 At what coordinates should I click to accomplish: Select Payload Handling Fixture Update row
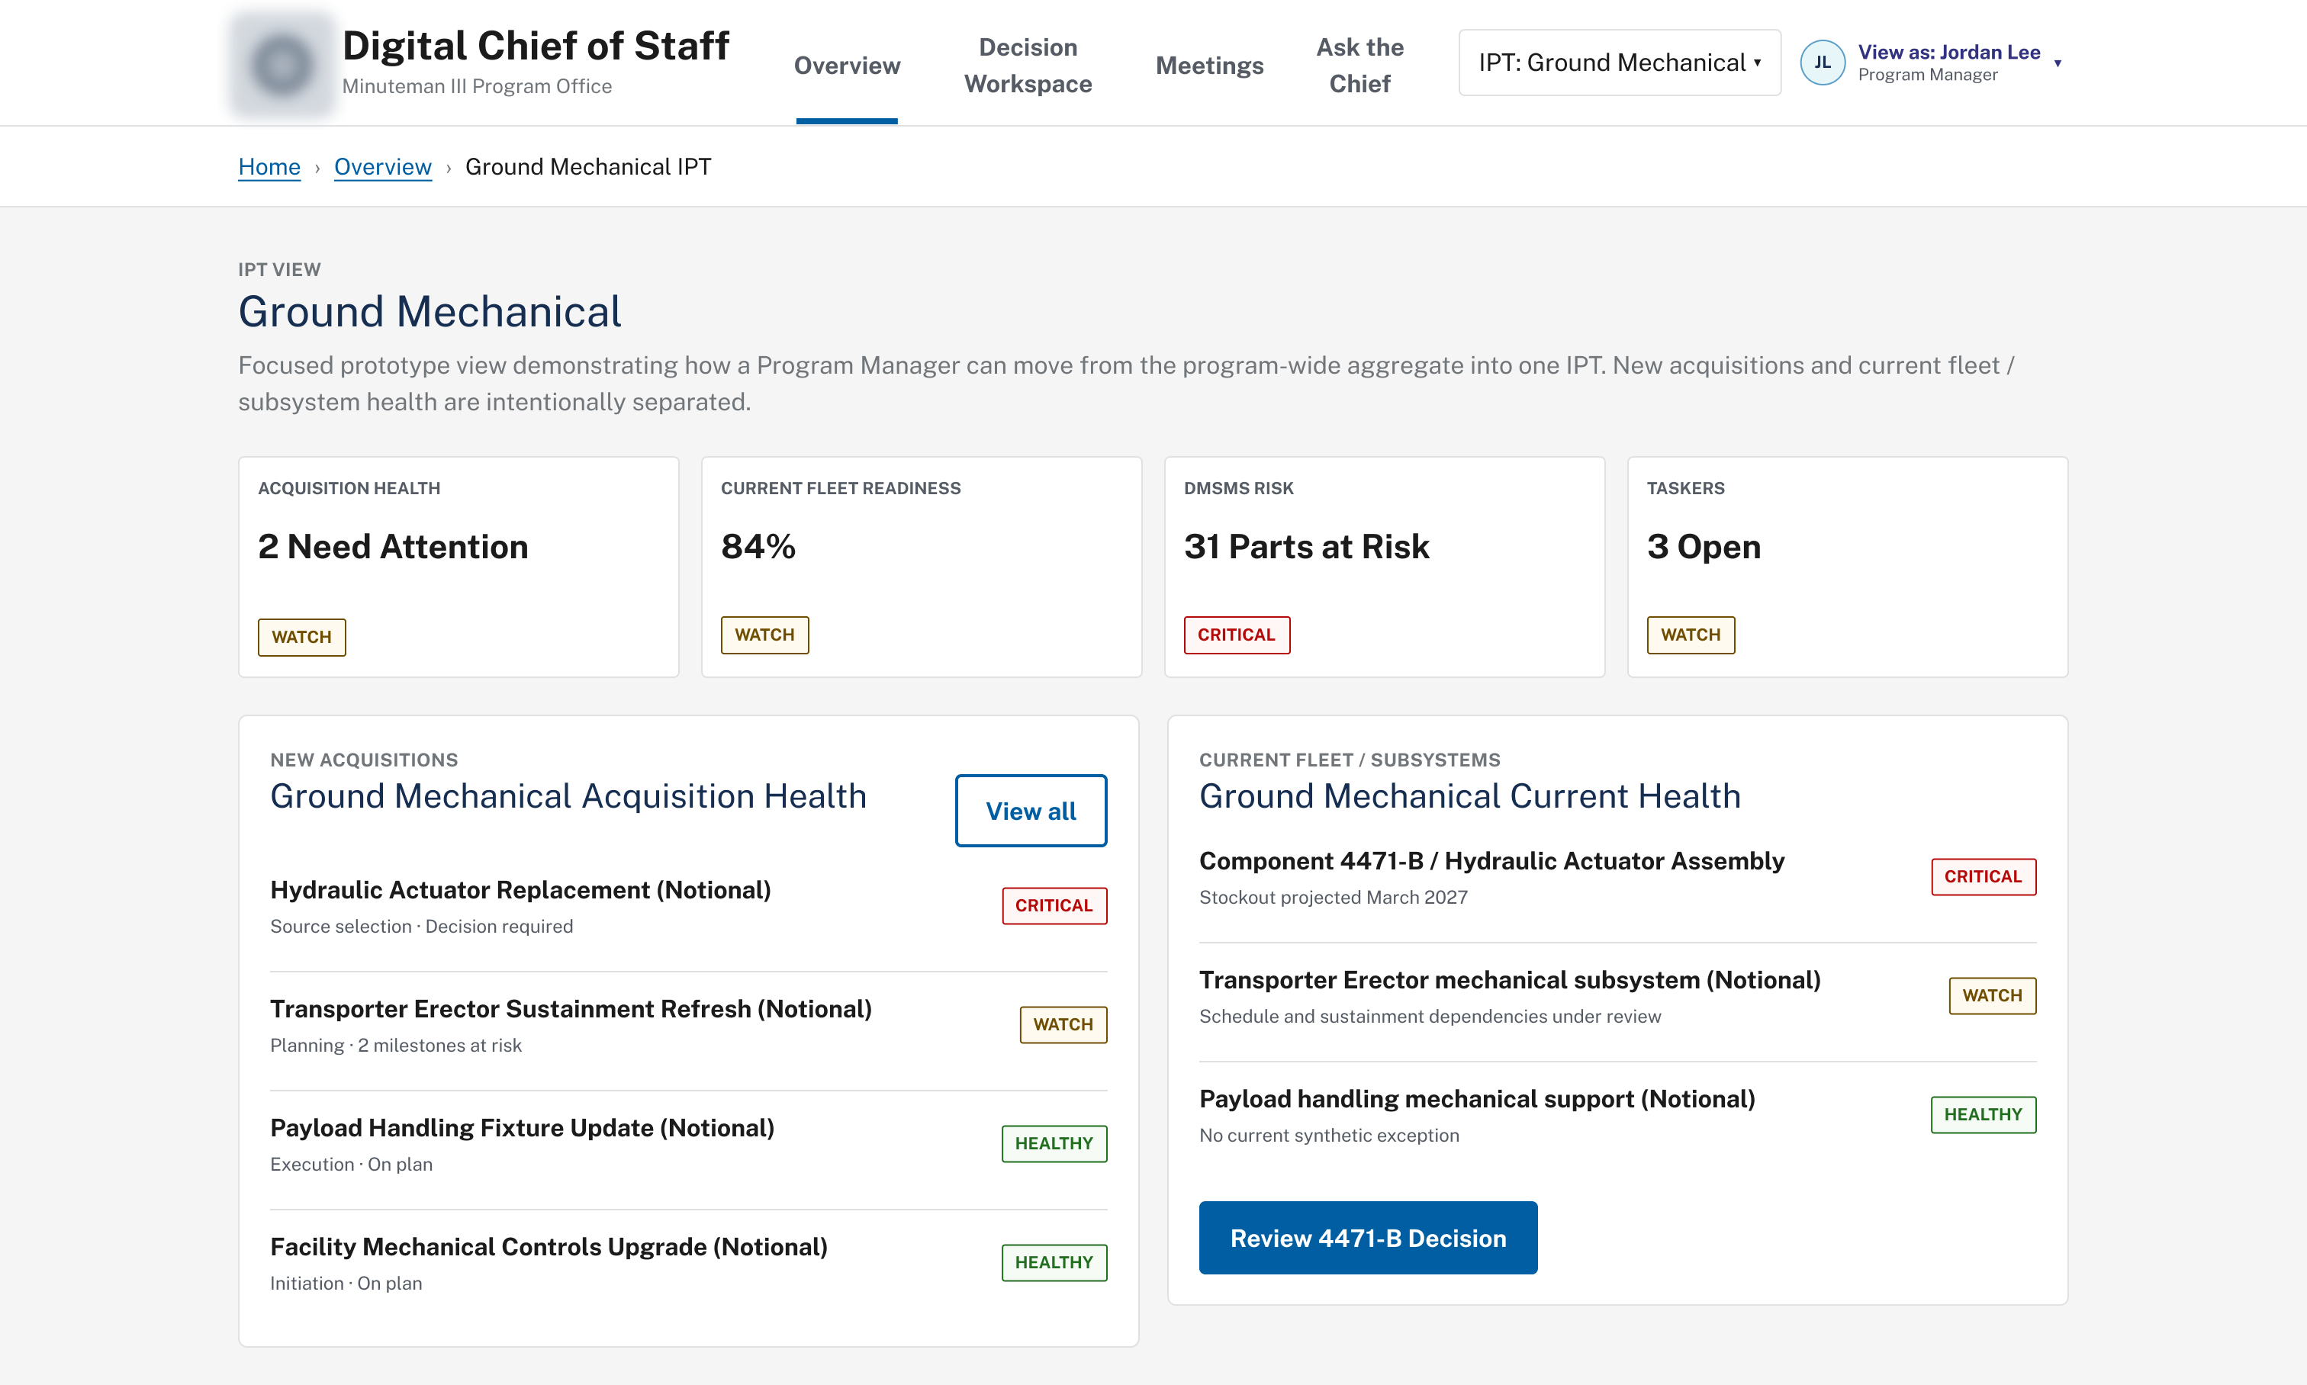click(x=688, y=1144)
